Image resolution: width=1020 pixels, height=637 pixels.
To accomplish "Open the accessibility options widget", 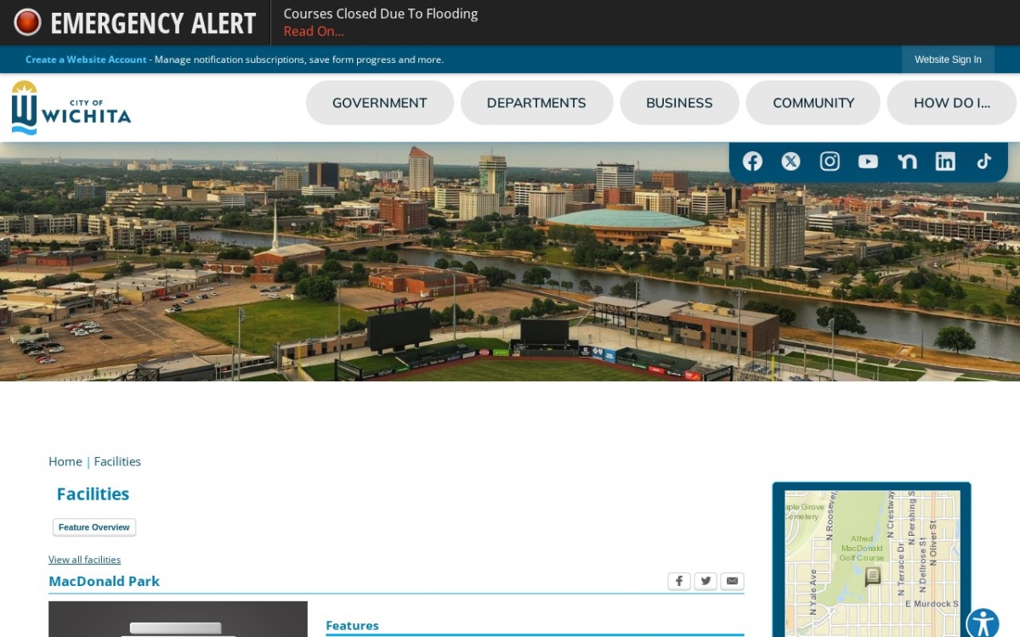I will click(x=983, y=624).
